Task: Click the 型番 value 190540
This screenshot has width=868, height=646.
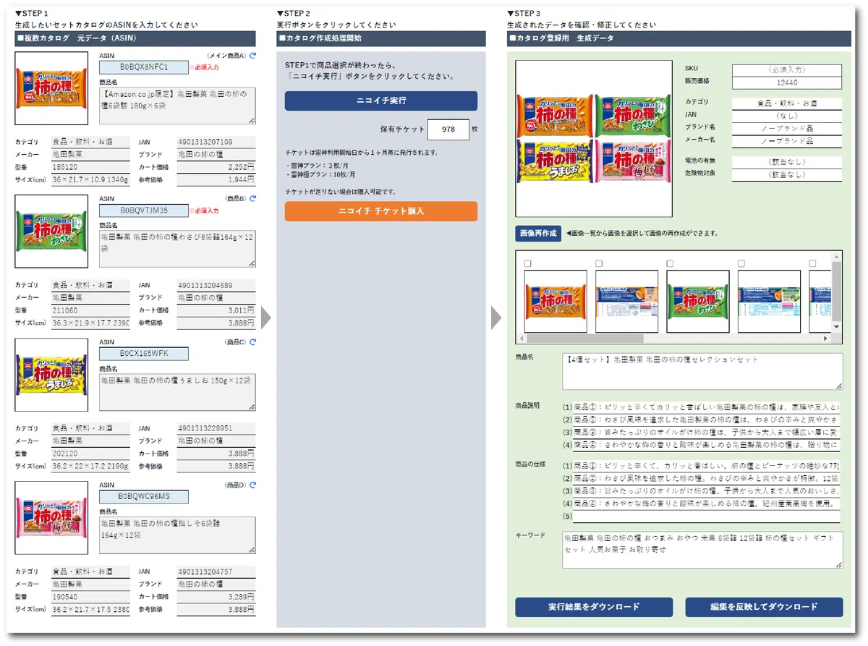Action: 90,597
